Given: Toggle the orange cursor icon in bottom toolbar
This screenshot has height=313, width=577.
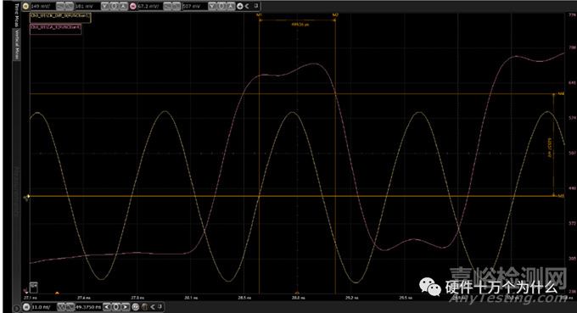Looking at the screenshot, I should point(144,307).
